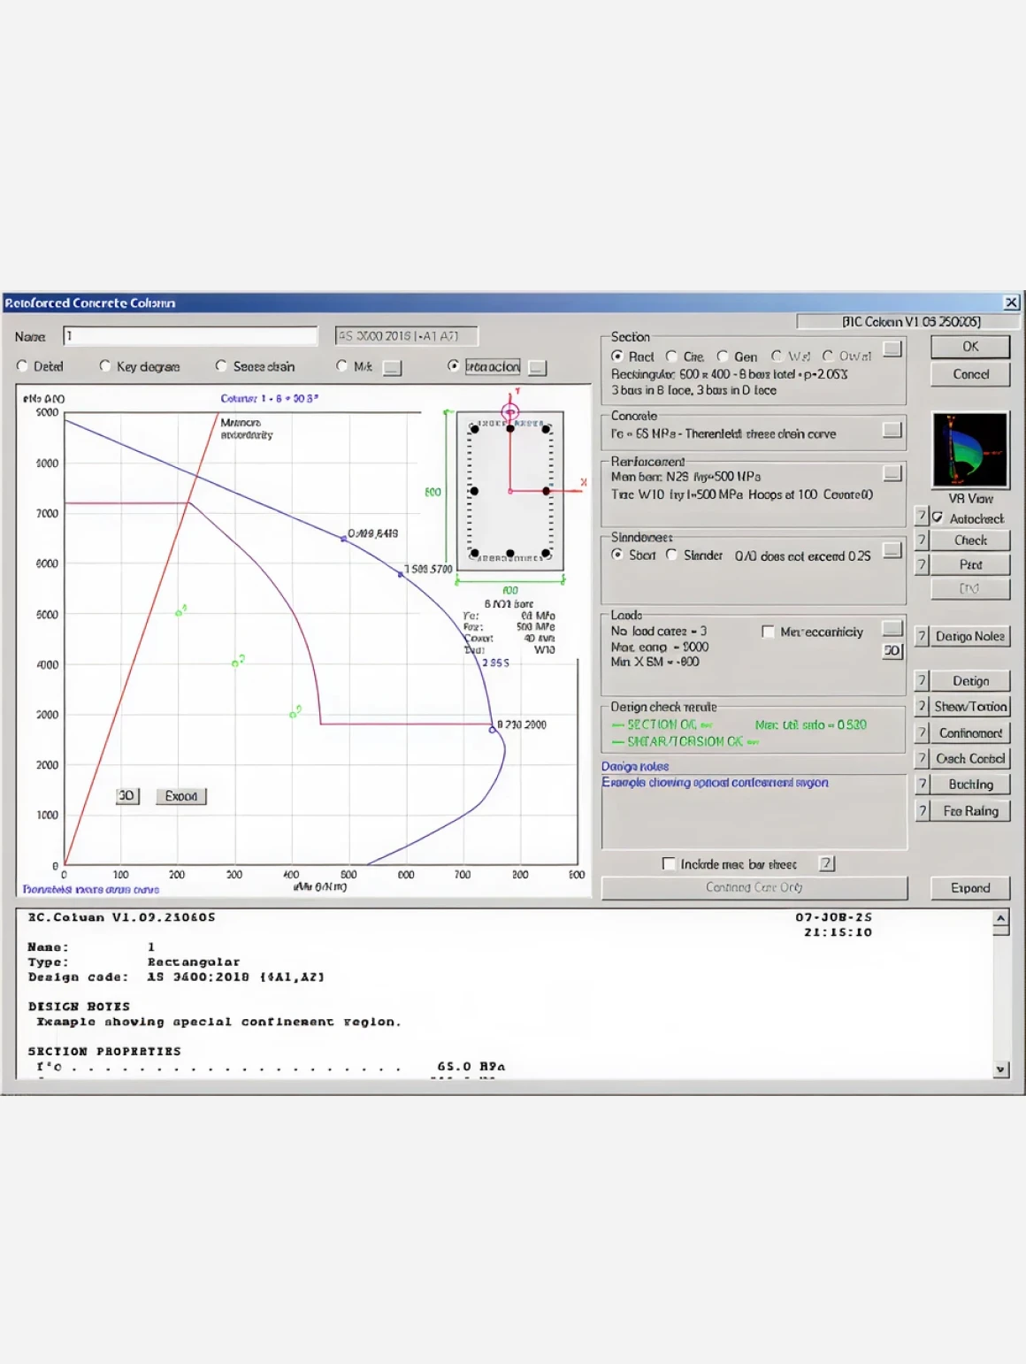Click the help icon beside Buckling
Viewport: 1026px width, 1364px height.
[x=922, y=784]
